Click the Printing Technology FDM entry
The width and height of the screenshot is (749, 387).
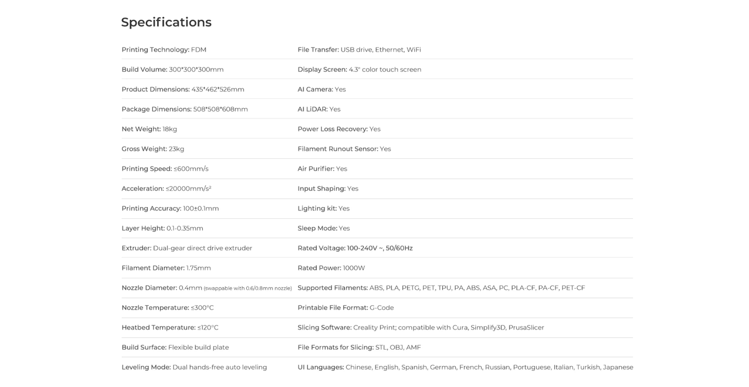164,50
